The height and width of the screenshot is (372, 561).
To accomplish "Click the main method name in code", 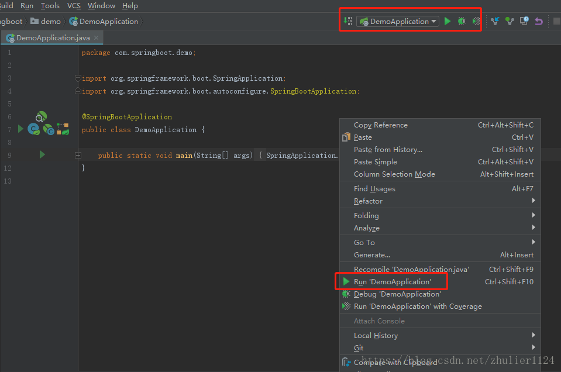I will [x=184, y=155].
